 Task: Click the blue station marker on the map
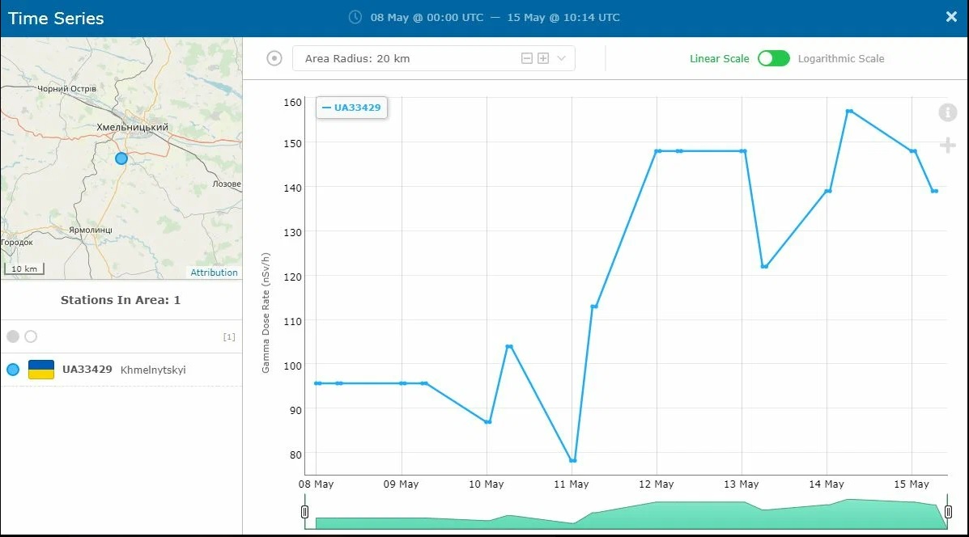tap(121, 159)
